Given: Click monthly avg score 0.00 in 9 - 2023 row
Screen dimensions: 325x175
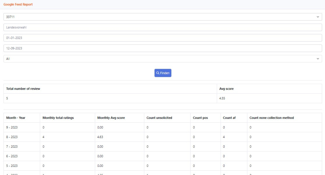Looking at the screenshot, I should (x=100, y=127).
